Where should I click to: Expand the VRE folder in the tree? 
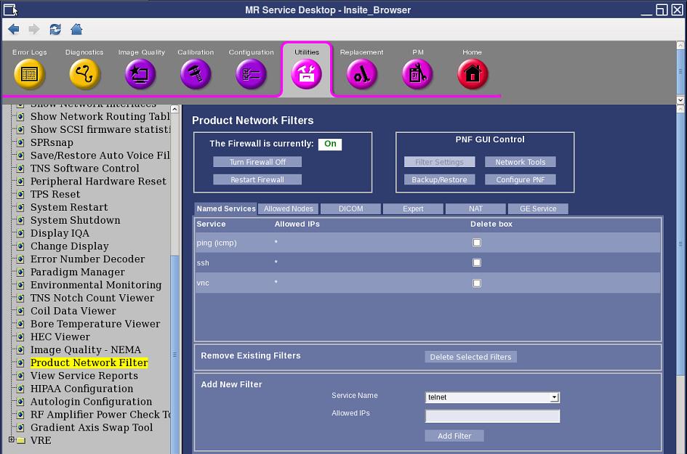coord(12,440)
